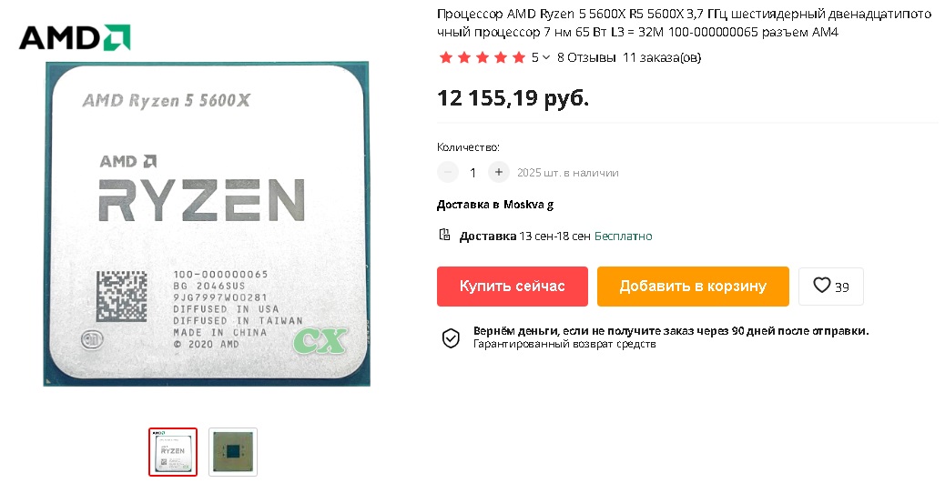The width and height of the screenshot is (945, 493).
Task: Click the QR code on processor image
Action: click(x=122, y=297)
